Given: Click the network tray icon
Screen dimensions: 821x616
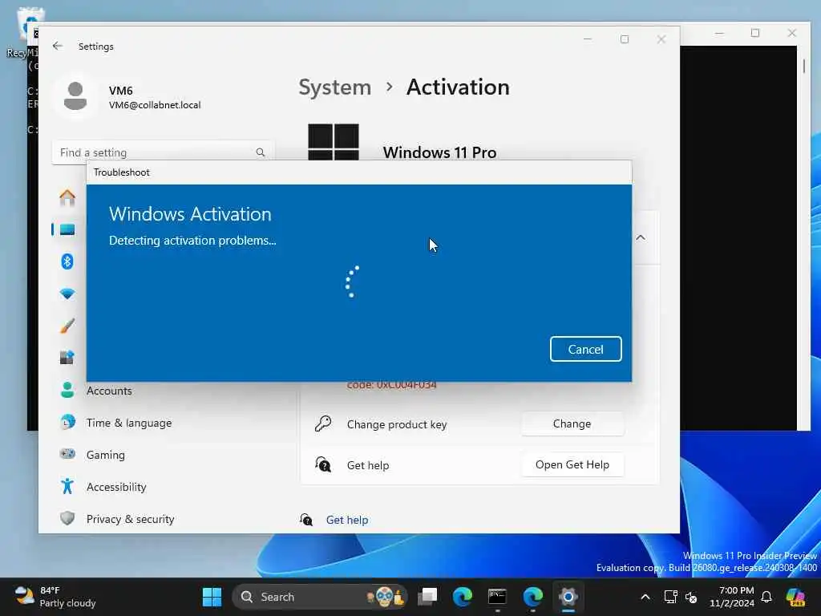Looking at the screenshot, I should [670, 597].
